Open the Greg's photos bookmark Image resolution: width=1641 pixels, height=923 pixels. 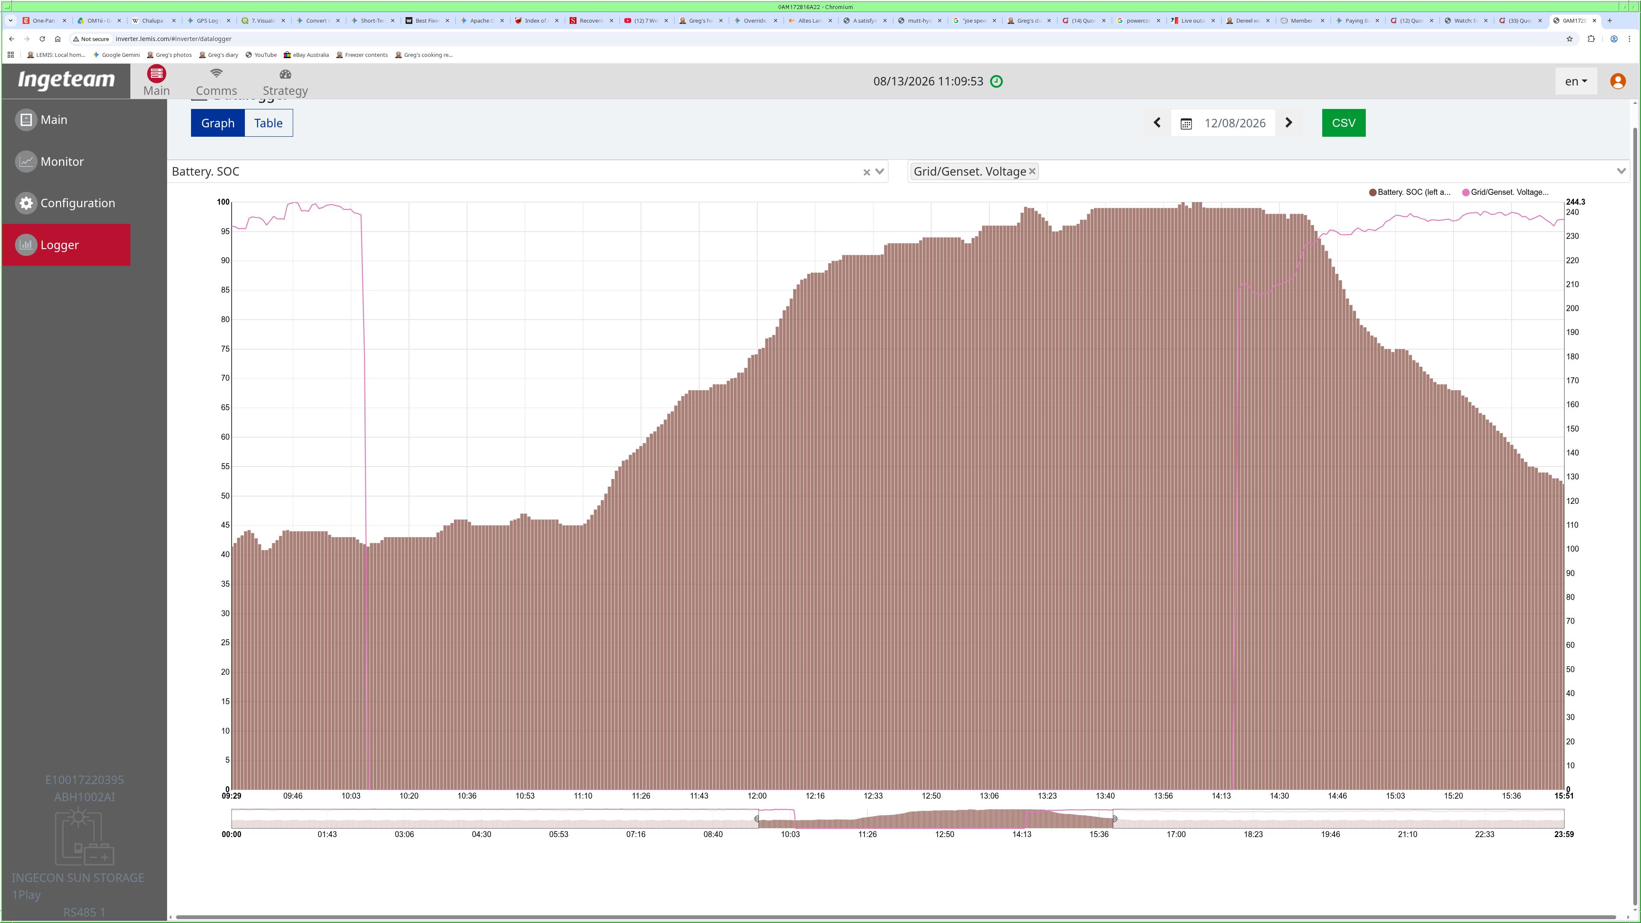(x=170, y=55)
